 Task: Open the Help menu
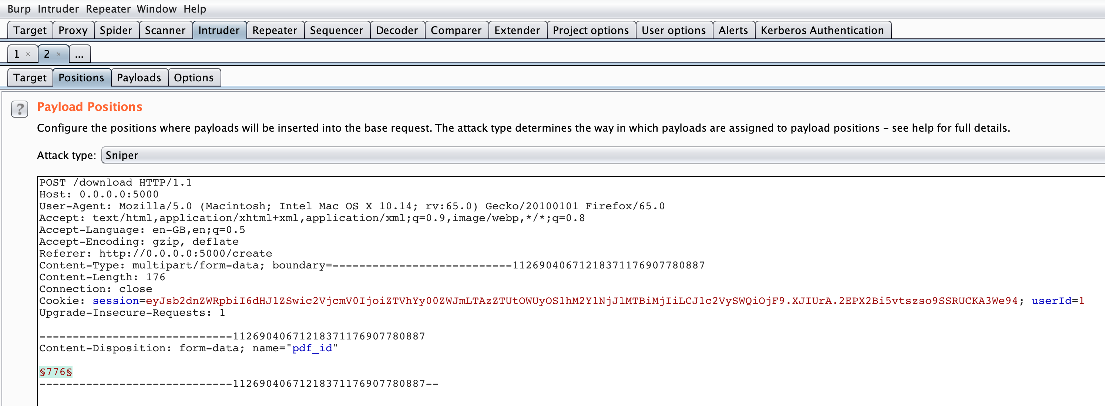point(194,9)
